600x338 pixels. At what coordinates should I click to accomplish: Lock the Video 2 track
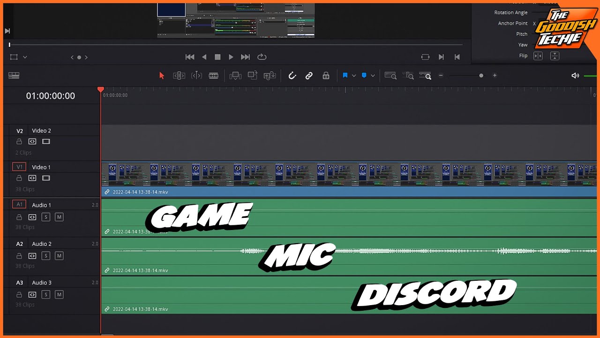point(19,141)
